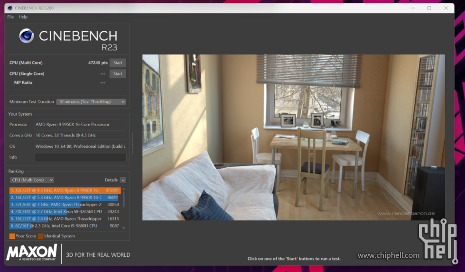Screen dimensions: 465x272
Task: Click the brown Identical System legend swatch
Action: (x=41, y=236)
